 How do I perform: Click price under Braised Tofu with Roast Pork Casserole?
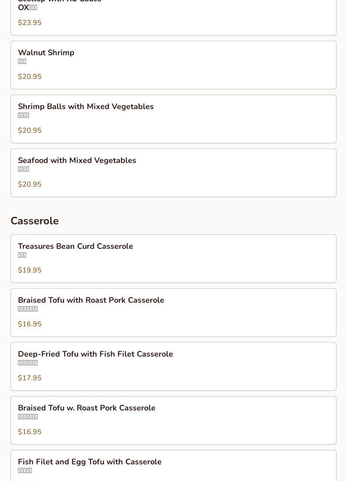30,324
